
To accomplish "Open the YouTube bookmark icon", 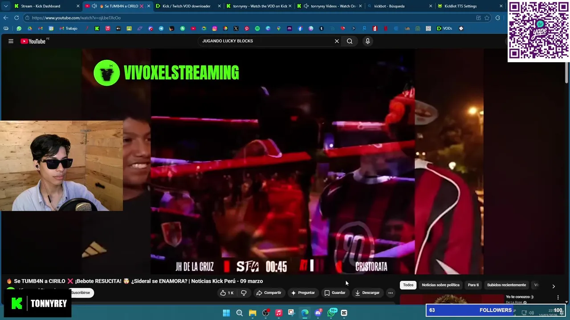I will pos(193,28).
